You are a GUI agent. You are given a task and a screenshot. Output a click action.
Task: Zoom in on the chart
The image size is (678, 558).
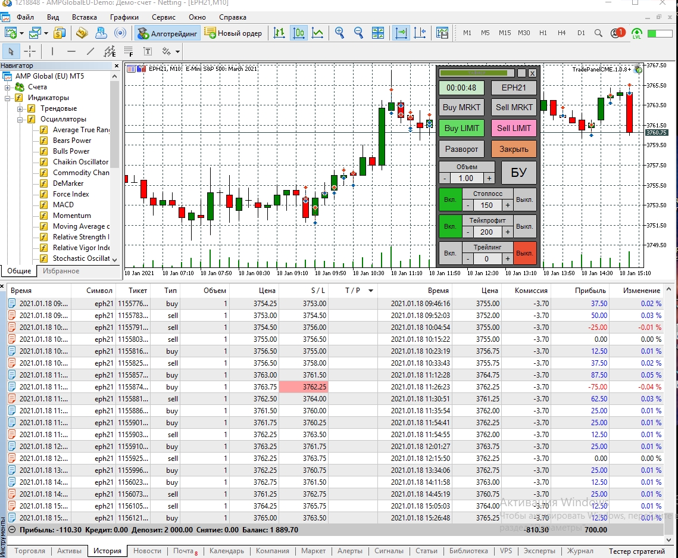click(x=339, y=33)
